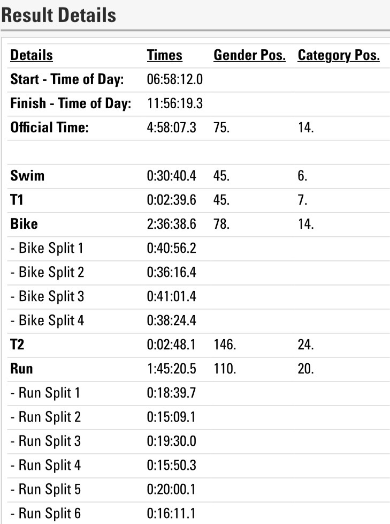
Task: Select the Start - Time of Day label
Action: coord(67,80)
